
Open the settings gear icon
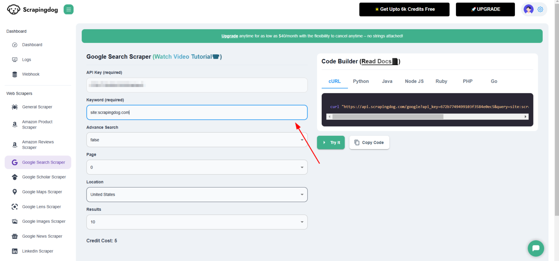[x=540, y=9]
